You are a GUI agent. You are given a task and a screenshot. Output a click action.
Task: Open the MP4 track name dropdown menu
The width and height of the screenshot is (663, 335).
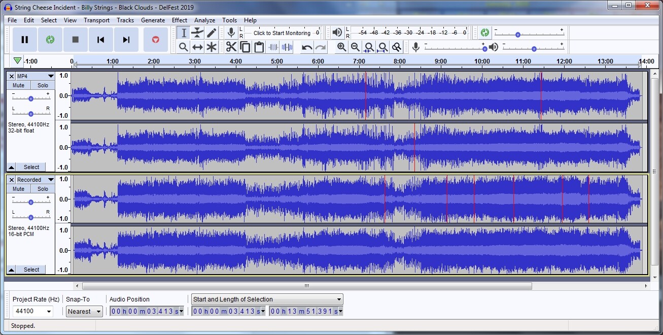tap(35, 76)
